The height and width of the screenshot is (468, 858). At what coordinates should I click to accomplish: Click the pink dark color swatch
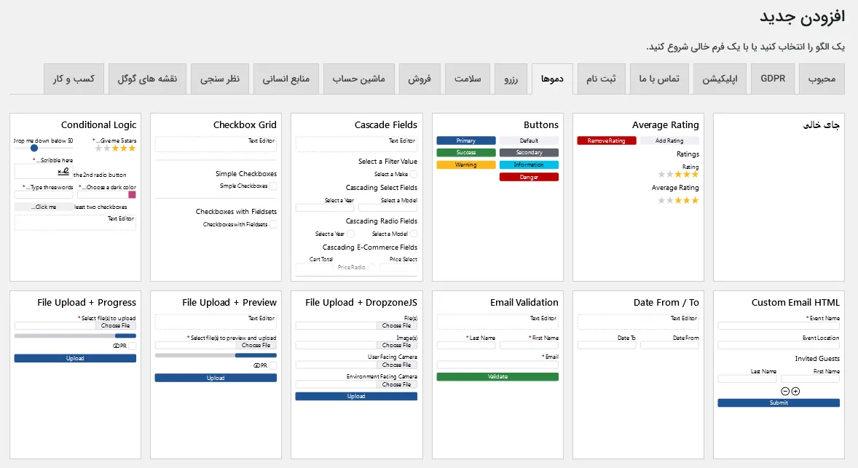(132, 194)
